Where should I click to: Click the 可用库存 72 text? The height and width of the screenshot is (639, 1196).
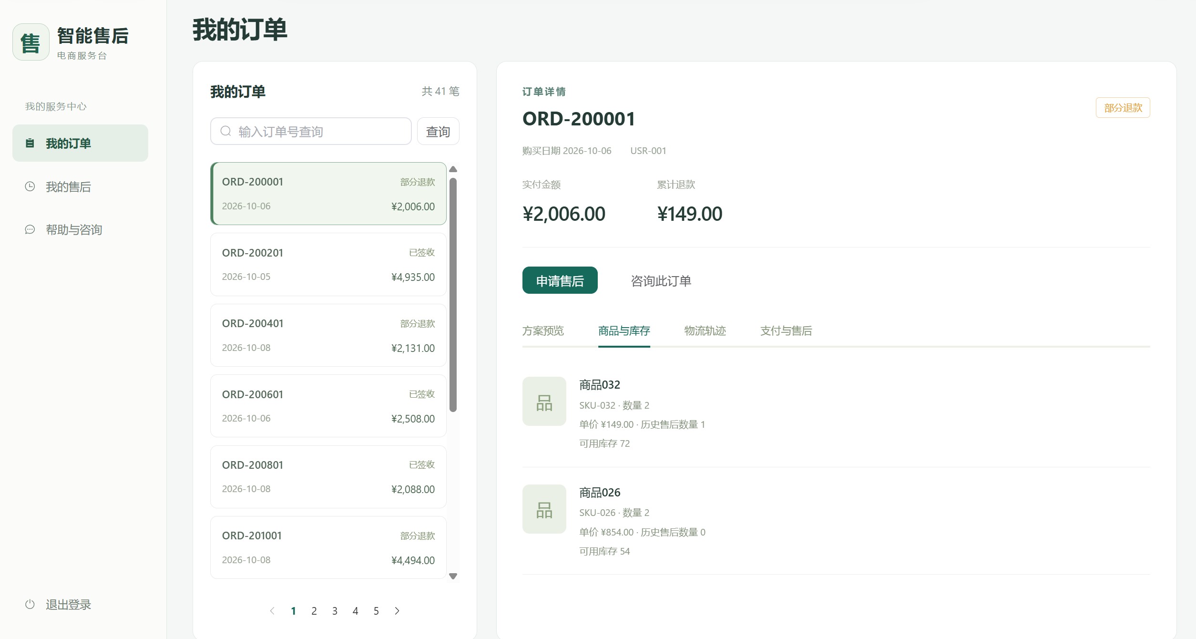[604, 443]
